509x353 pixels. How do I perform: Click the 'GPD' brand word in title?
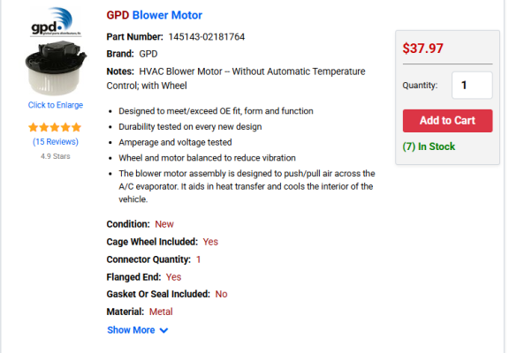118,15
